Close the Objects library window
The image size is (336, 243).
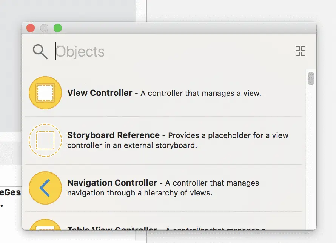click(31, 28)
